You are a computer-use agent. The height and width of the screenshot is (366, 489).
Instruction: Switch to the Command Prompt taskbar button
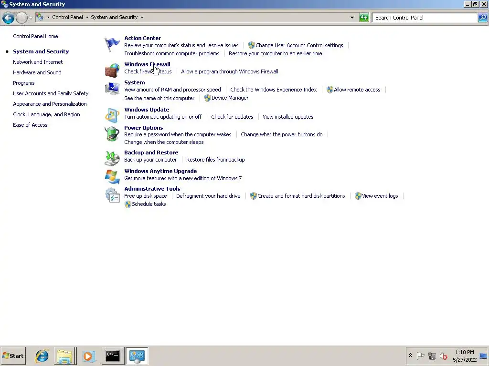click(x=113, y=356)
